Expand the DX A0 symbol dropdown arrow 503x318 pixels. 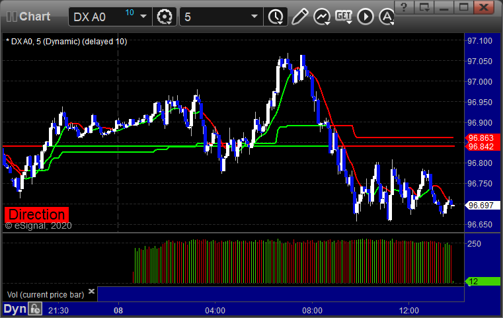point(143,17)
